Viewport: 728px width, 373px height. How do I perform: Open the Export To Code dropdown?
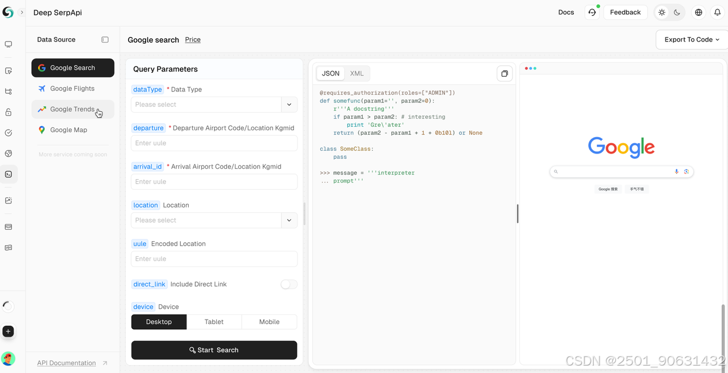pyautogui.click(x=692, y=40)
